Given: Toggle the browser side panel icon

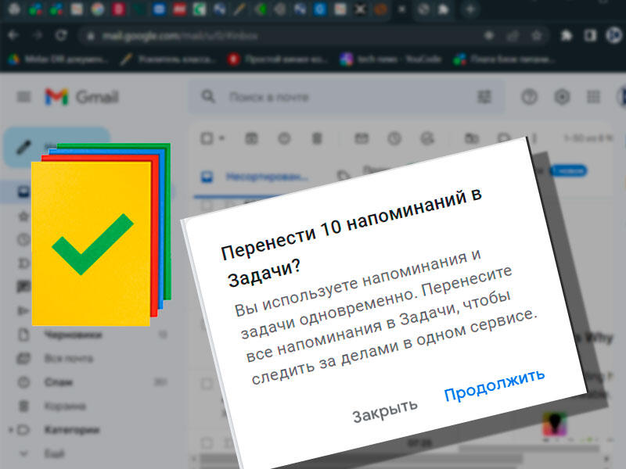Looking at the screenshot, I should click(590, 35).
